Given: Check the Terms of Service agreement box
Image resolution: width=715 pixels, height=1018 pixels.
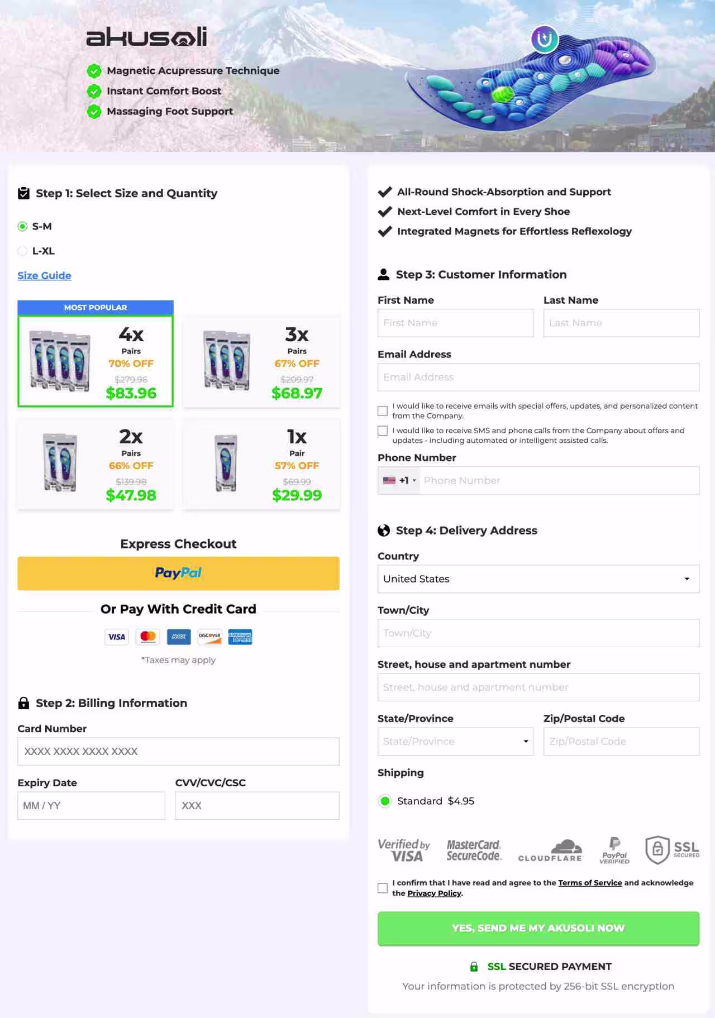Looking at the screenshot, I should pos(383,888).
